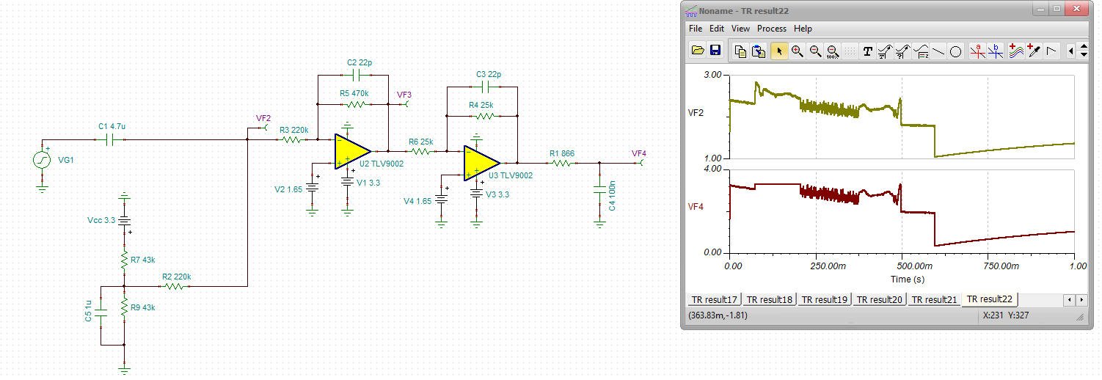Click the R7 43k resistor label
The width and height of the screenshot is (1102, 380).
pyautogui.click(x=142, y=260)
